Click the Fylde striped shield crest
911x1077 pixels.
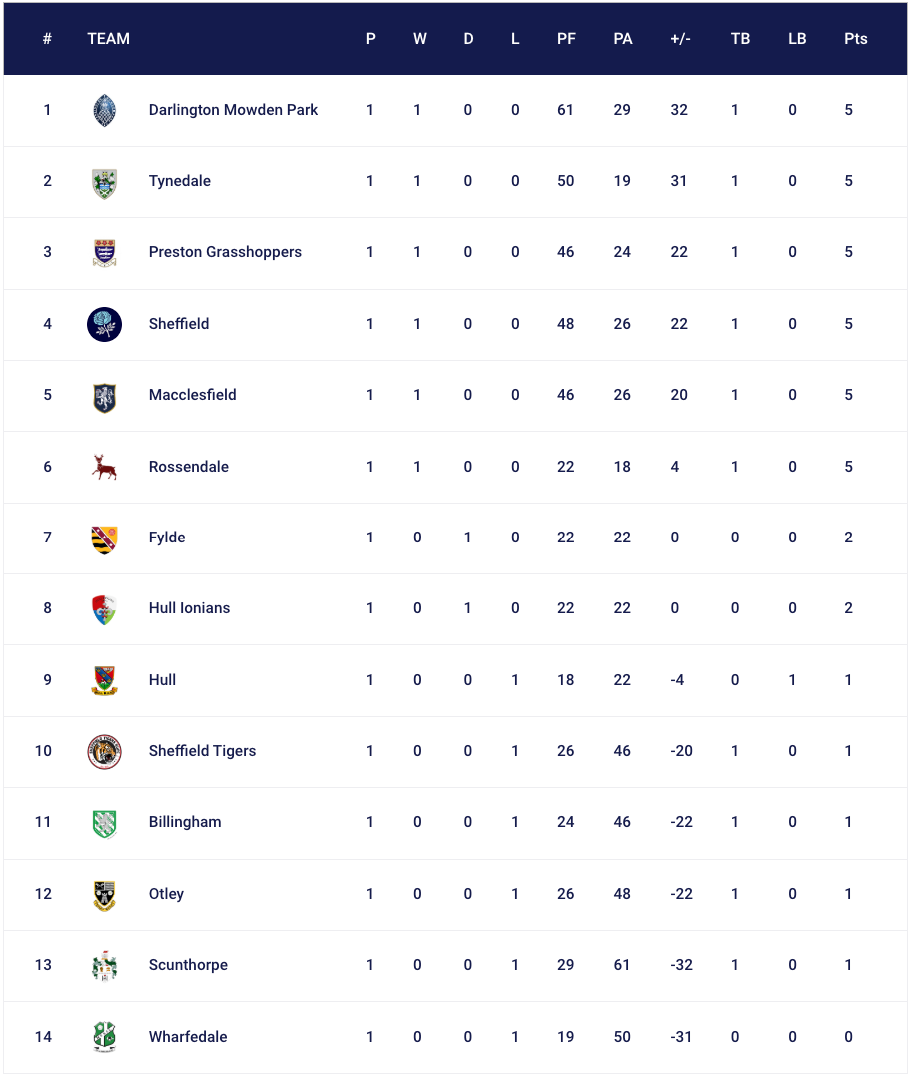coord(104,538)
